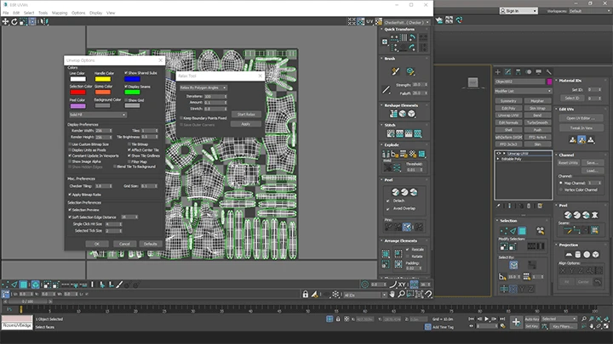Click the box map icon under Projection

tap(595, 254)
